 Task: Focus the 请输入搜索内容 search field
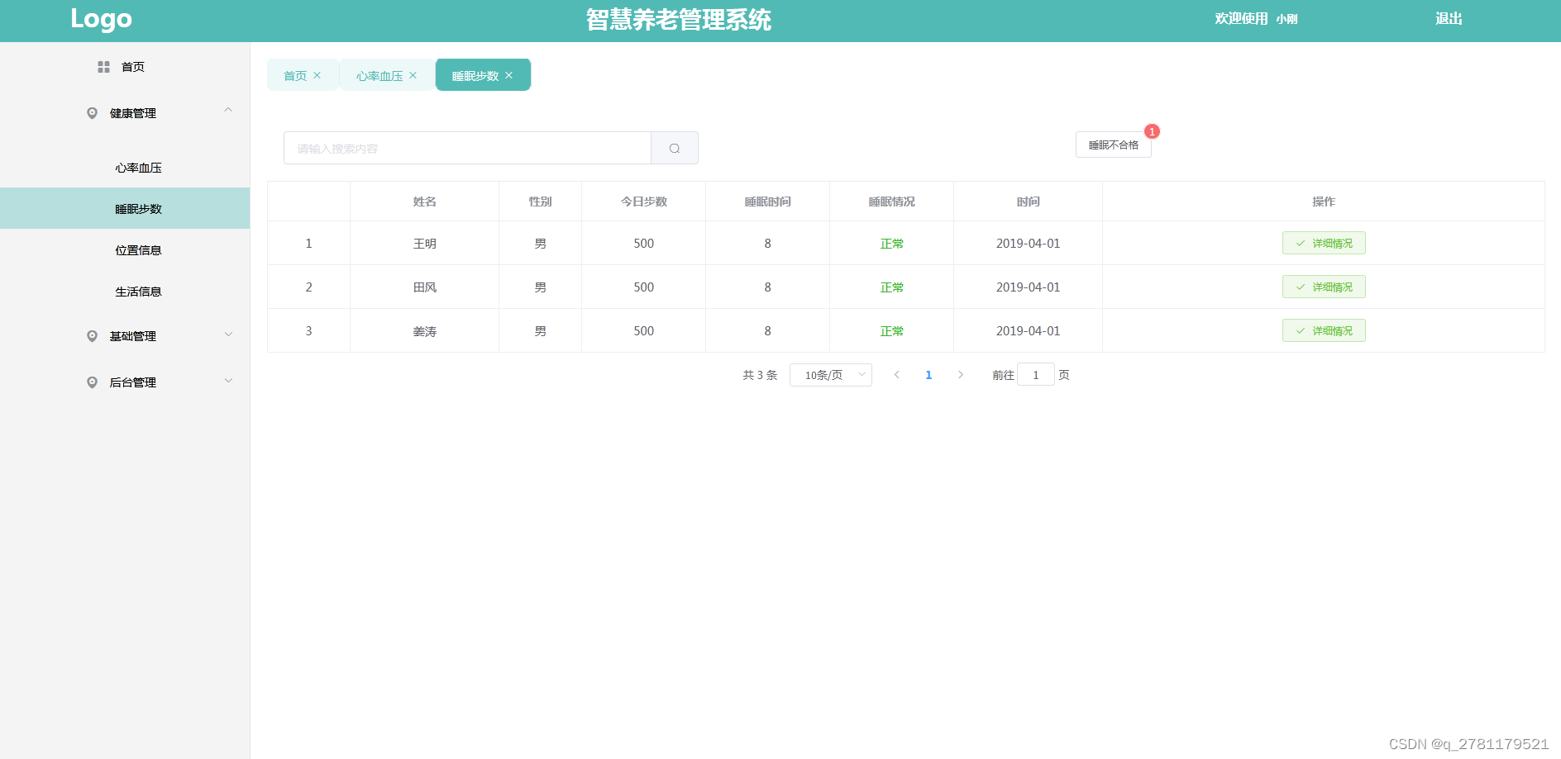(x=467, y=148)
